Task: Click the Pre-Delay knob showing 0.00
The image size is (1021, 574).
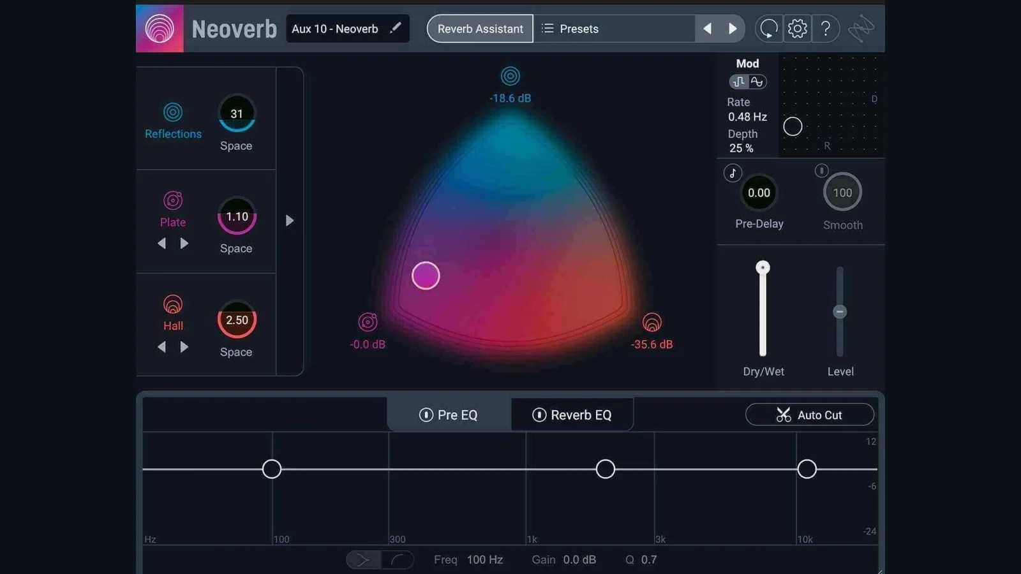Action: pos(759,193)
